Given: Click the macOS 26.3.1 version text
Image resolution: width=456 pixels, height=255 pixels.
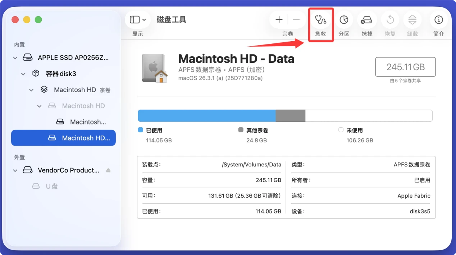Looking at the screenshot, I should tap(220, 78).
